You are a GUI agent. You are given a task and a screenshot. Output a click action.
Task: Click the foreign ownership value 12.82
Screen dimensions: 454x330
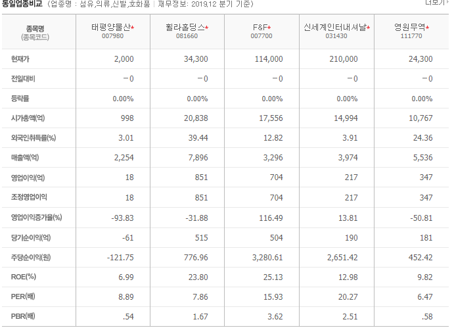273,138
